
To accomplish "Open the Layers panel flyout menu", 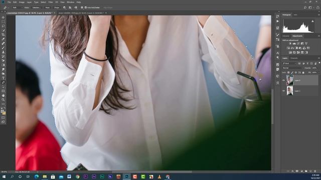I will [319, 58].
